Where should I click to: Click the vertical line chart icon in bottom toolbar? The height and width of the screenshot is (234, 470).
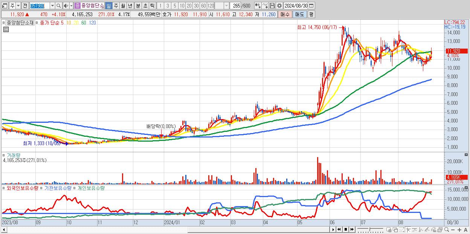(x=421, y=229)
